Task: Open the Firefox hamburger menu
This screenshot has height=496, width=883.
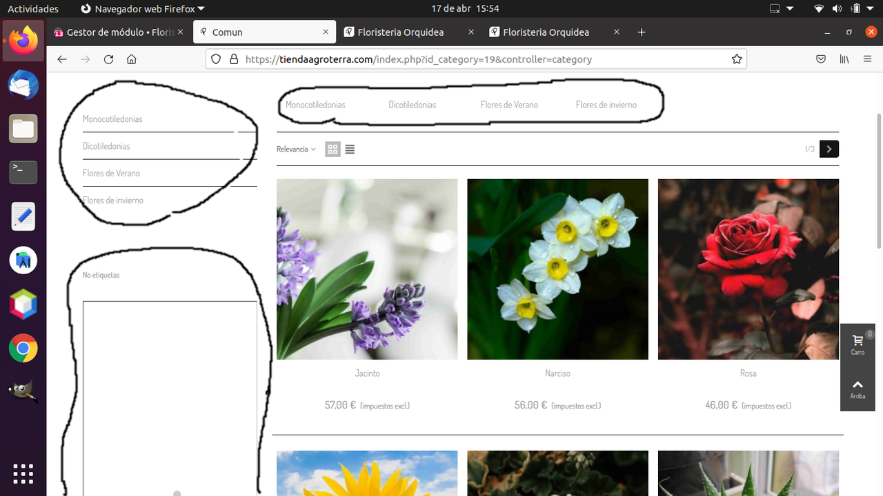Action: click(868, 59)
